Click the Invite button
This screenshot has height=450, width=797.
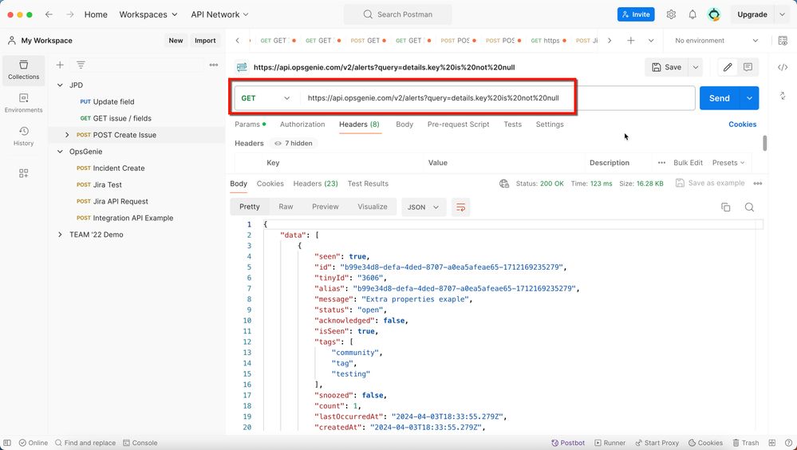636,14
